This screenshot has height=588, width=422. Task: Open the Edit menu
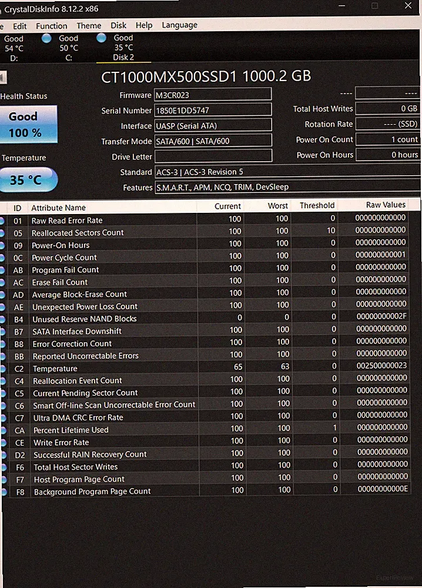pos(19,26)
